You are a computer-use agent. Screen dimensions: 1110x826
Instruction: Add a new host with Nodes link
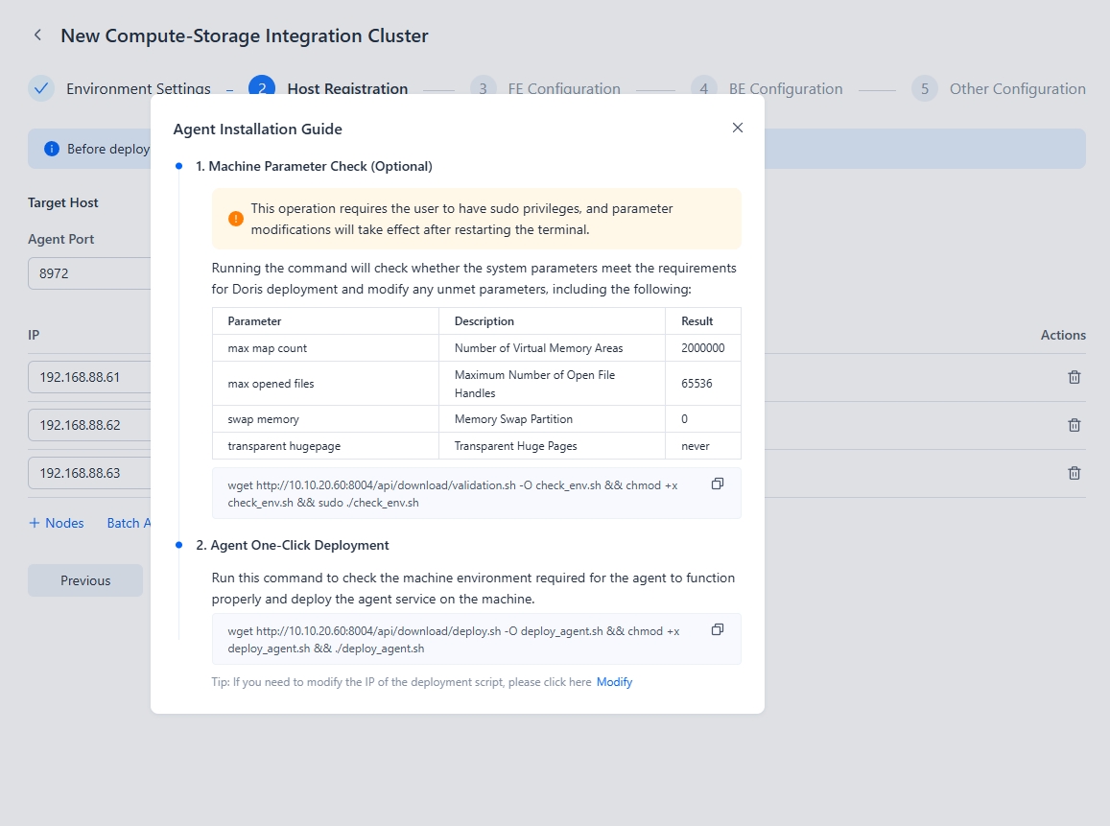pyautogui.click(x=57, y=523)
